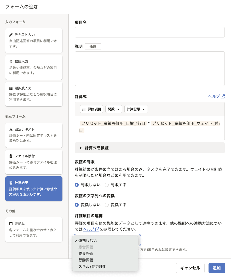Select the 固定テキスト form icon
The image size is (231, 277).
[x=11, y=129]
